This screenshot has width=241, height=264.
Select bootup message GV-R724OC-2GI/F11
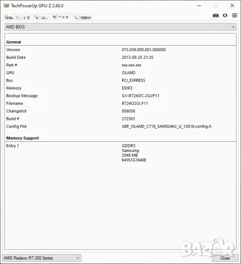(x=140, y=96)
